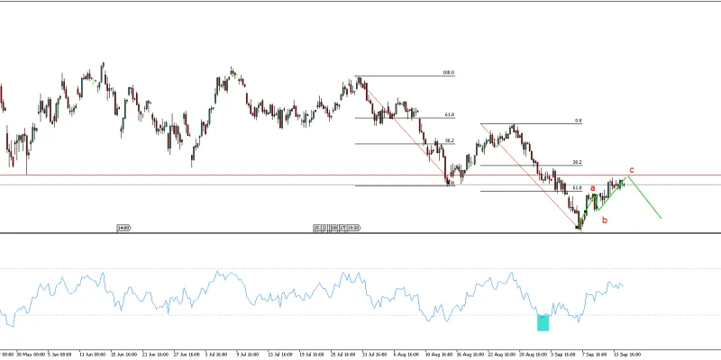The height and width of the screenshot is (360, 721).
Task: Click the 0.0 label atop the right Fibonacci retracement
Action: 578,121
